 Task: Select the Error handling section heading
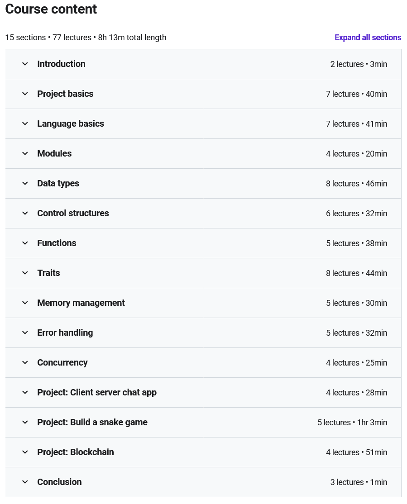pos(65,333)
